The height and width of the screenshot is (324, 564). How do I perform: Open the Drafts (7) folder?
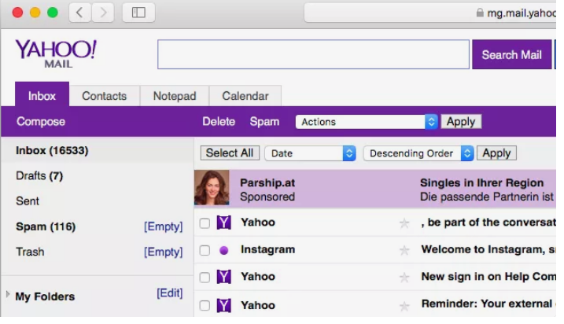39,176
